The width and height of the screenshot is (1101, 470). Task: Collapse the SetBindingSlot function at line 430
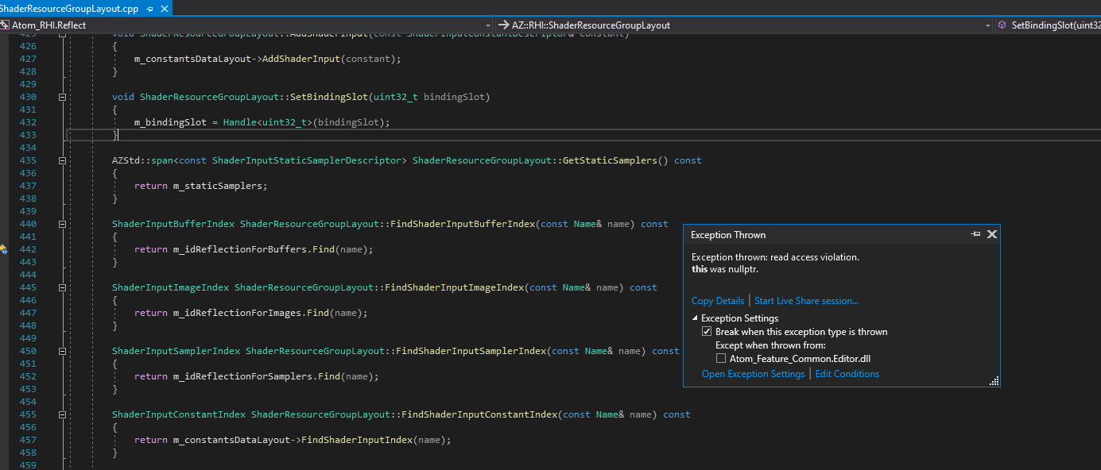[62, 97]
